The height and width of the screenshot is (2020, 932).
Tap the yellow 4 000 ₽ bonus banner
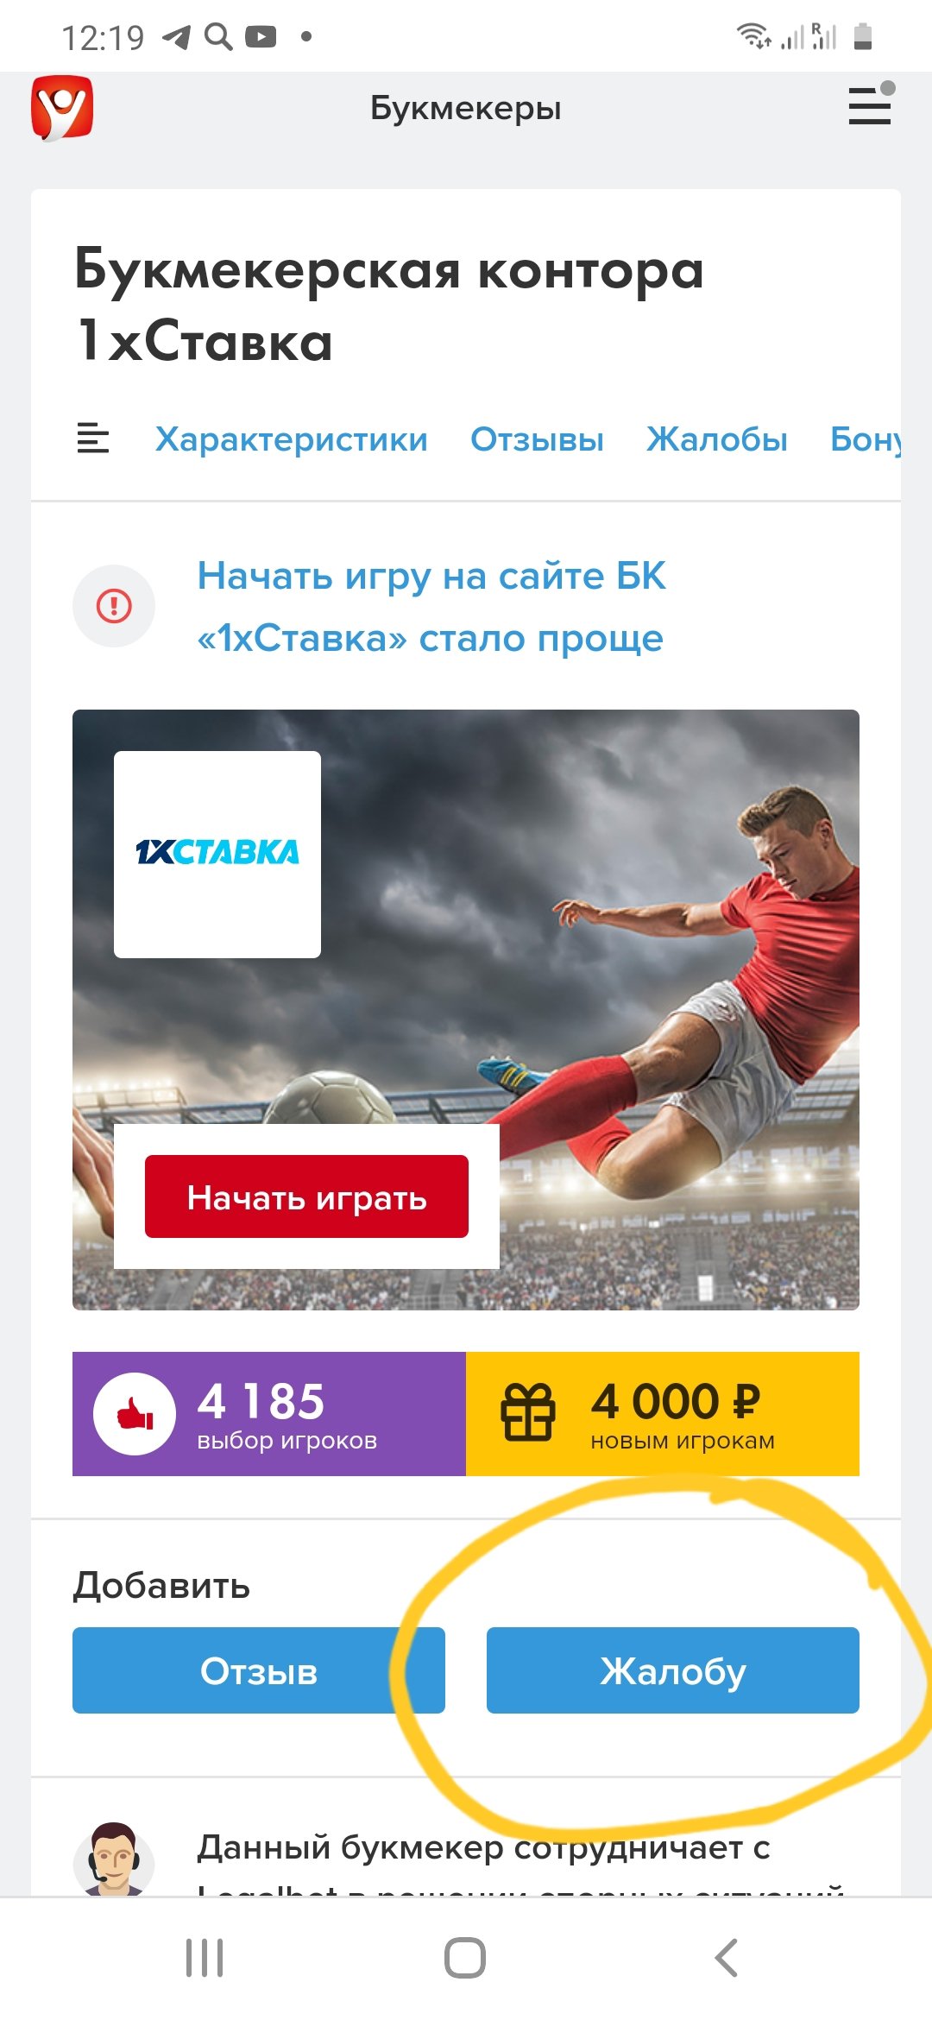pyautogui.click(x=663, y=1414)
